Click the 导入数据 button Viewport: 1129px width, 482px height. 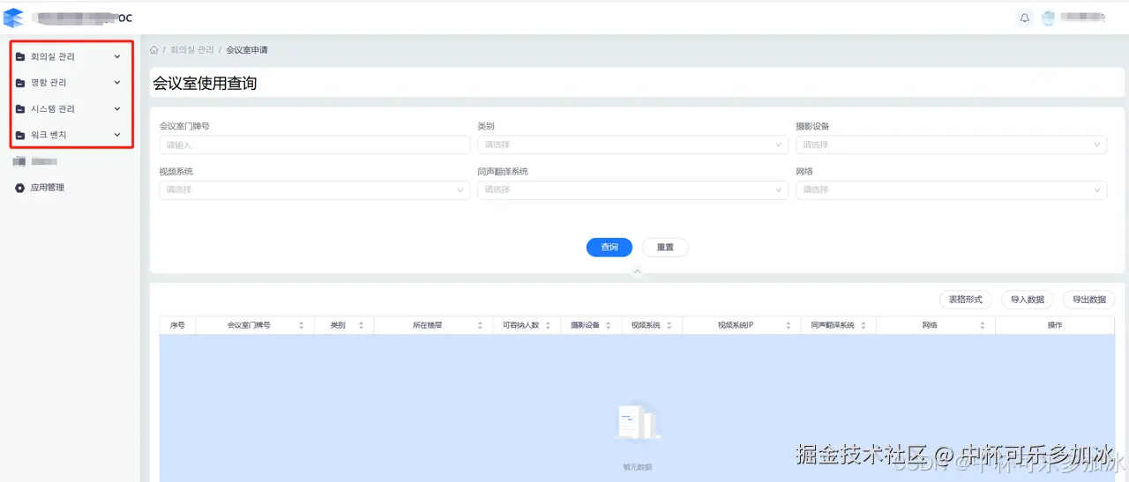[1028, 300]
